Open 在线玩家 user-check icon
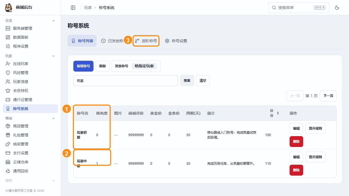Screen dimensions: 349x196 (8, 64)
